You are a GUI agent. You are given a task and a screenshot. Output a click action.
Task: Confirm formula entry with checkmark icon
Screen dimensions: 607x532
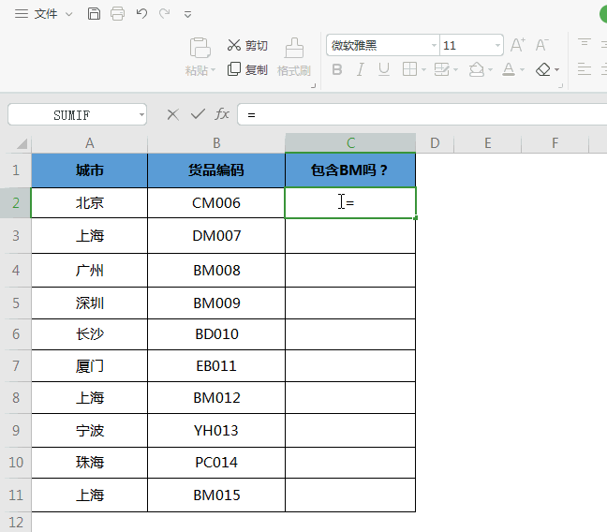coord(198,114)
